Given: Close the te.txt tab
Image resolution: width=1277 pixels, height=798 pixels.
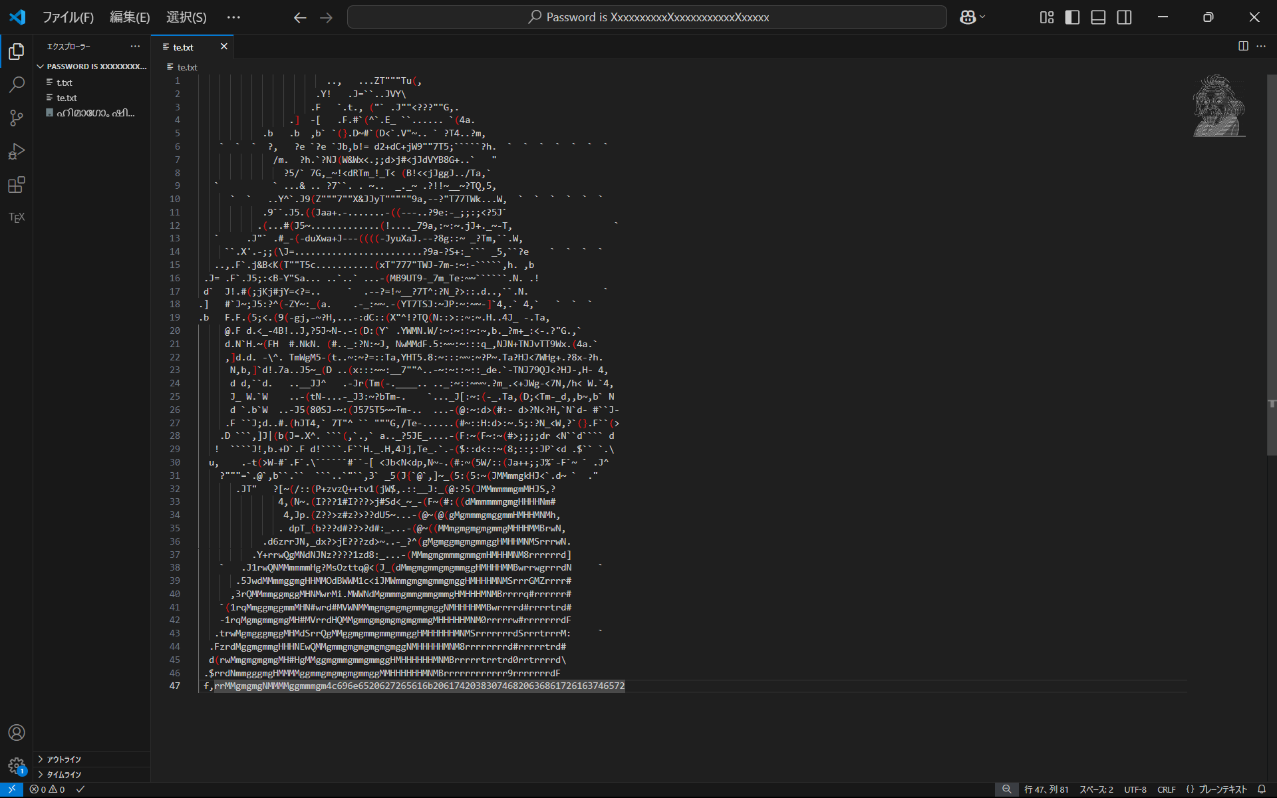Looking at the screenshot, I should coord(224,46).
